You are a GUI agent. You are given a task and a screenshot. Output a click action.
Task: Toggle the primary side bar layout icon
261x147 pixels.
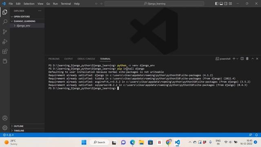217,4
